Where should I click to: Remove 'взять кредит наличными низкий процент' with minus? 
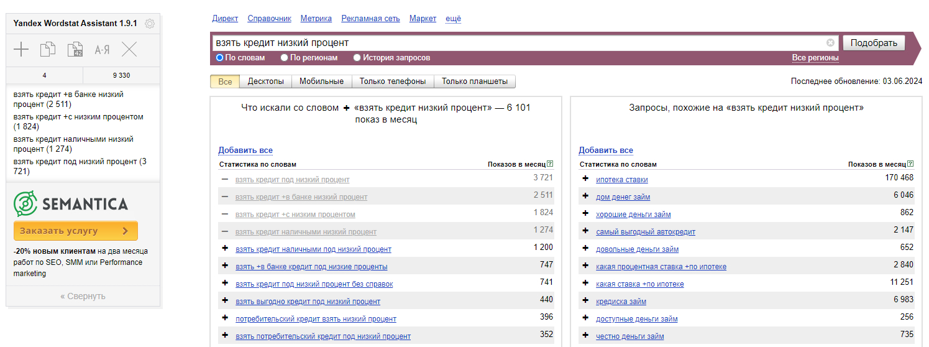pyautogui.click(x=225, y=232)
